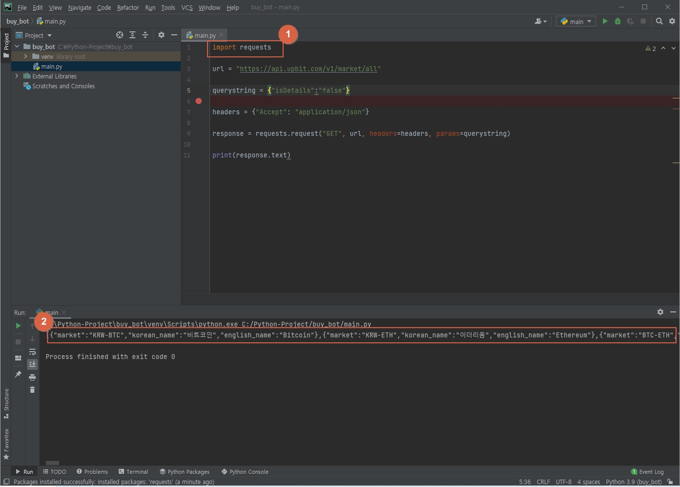This screenshot has width=680, height=487.
Task: Stop process button in Run panel
Action: tap(18, 342)
